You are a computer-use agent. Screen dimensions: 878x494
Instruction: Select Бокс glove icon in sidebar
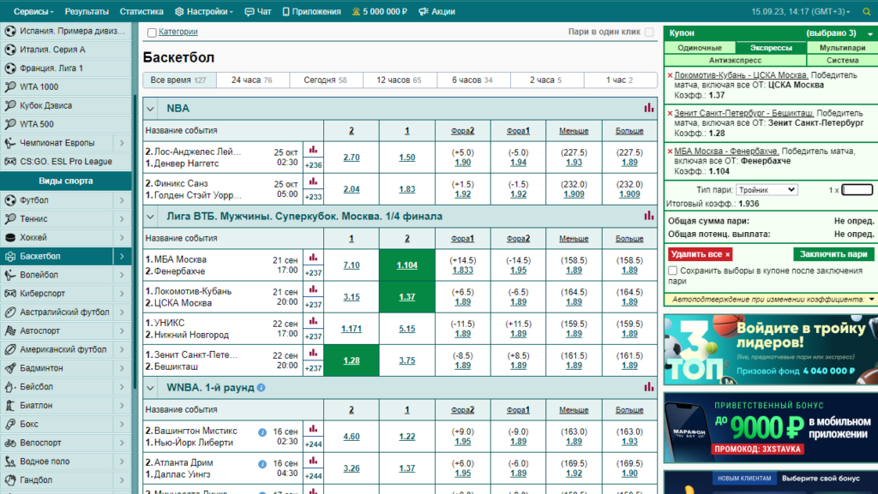tap(10, 424)
